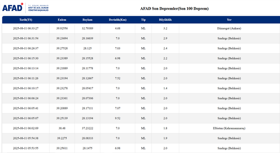
Task: Click the magnitude 3.2 cell
Action: point(165,28)
